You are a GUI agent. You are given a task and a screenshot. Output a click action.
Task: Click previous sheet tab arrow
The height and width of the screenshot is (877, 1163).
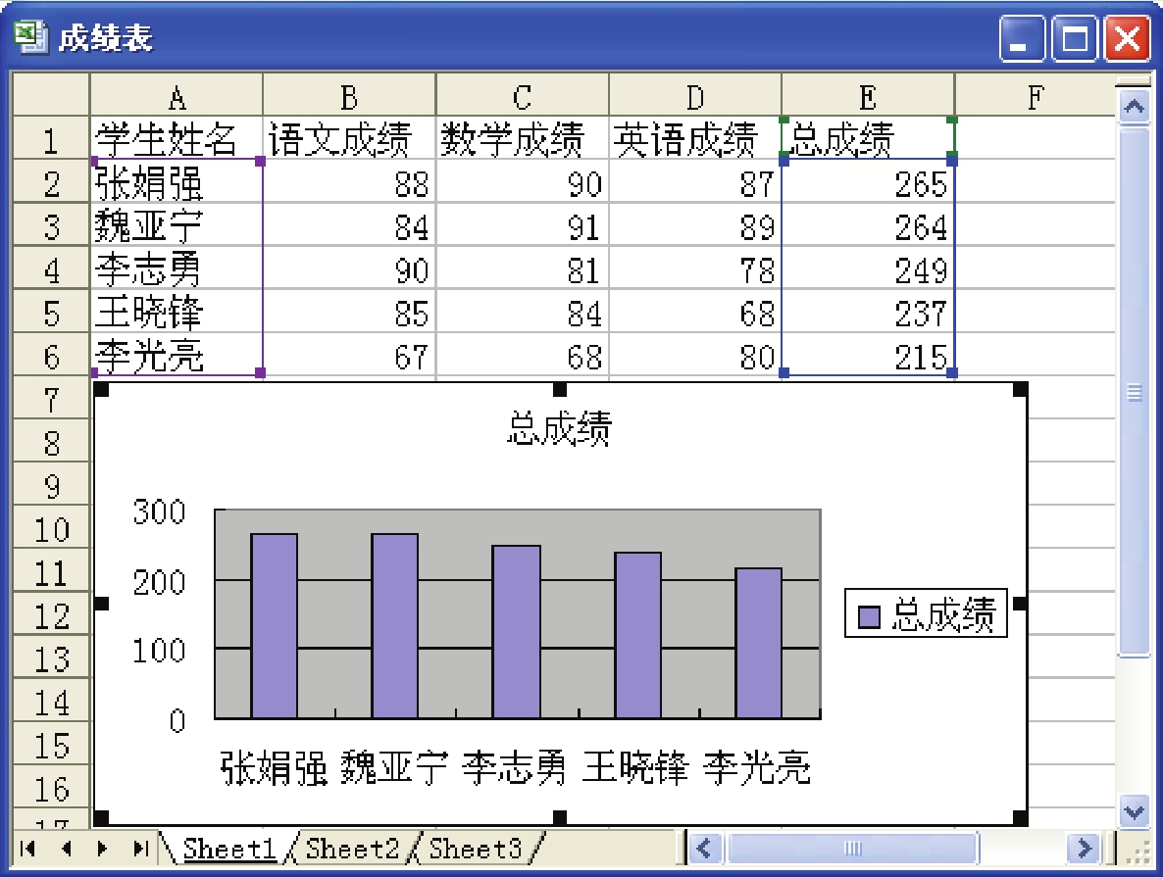[x=67, y=848]
